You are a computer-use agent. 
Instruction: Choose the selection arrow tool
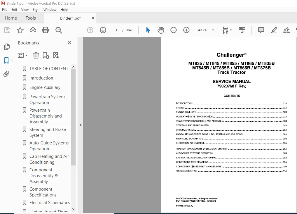pyautogui.click(x=148, y=30)
